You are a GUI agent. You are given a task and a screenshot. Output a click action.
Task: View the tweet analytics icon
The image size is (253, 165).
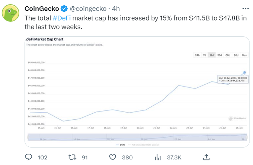(158, 157)
